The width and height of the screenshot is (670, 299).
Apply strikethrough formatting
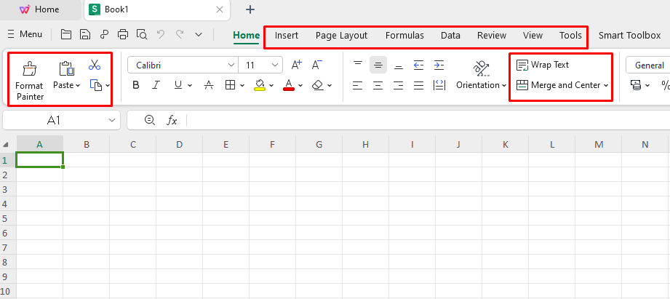point(209,85)
